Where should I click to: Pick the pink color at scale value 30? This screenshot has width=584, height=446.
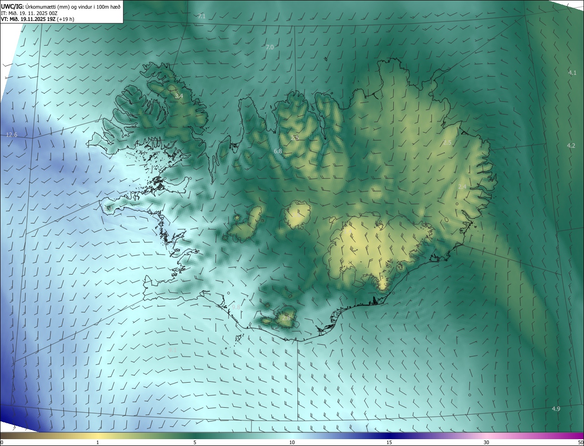(x=486, y=436)
